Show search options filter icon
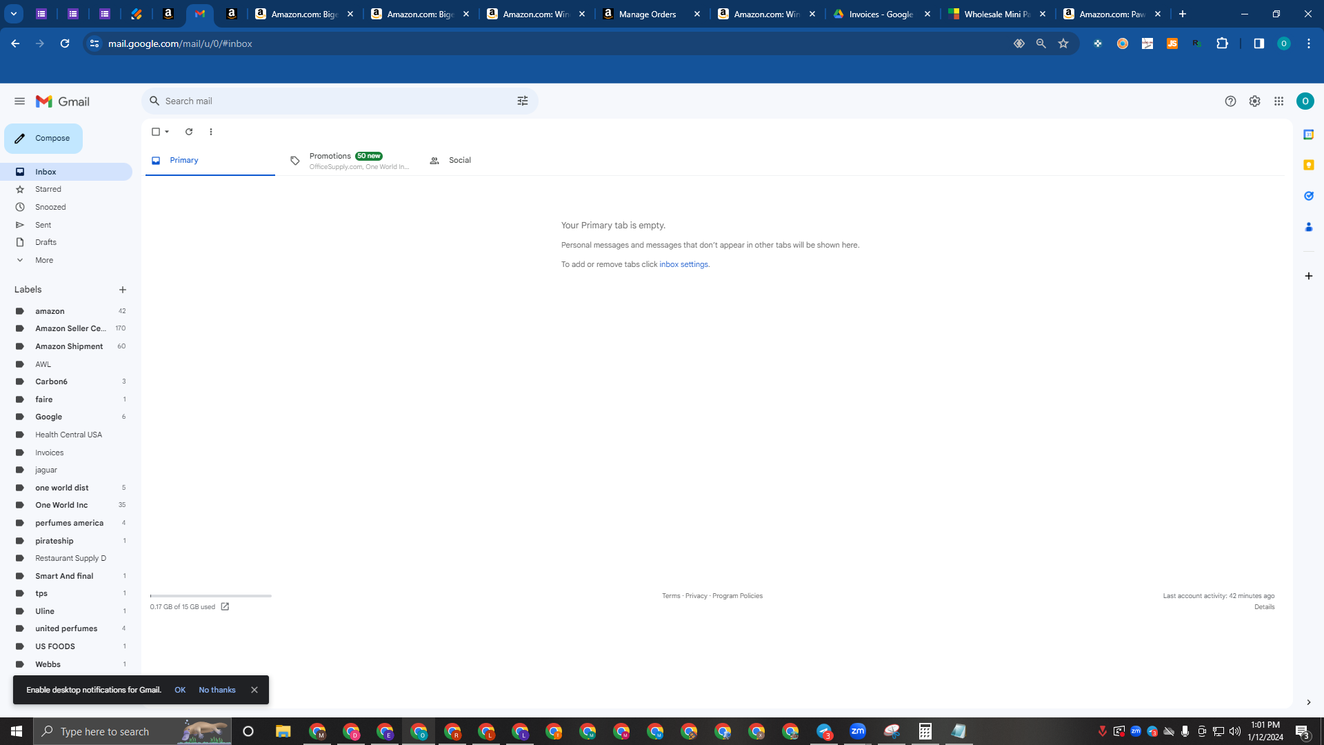Screen dimensions: 1324x745 tap(522, 101)
